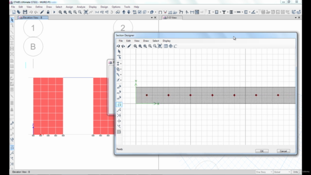Toggle Snap to Intersections in Section Designer
The width and height of the screenshot is (311, 175).
pyautogui.click(x=119, y=115)
